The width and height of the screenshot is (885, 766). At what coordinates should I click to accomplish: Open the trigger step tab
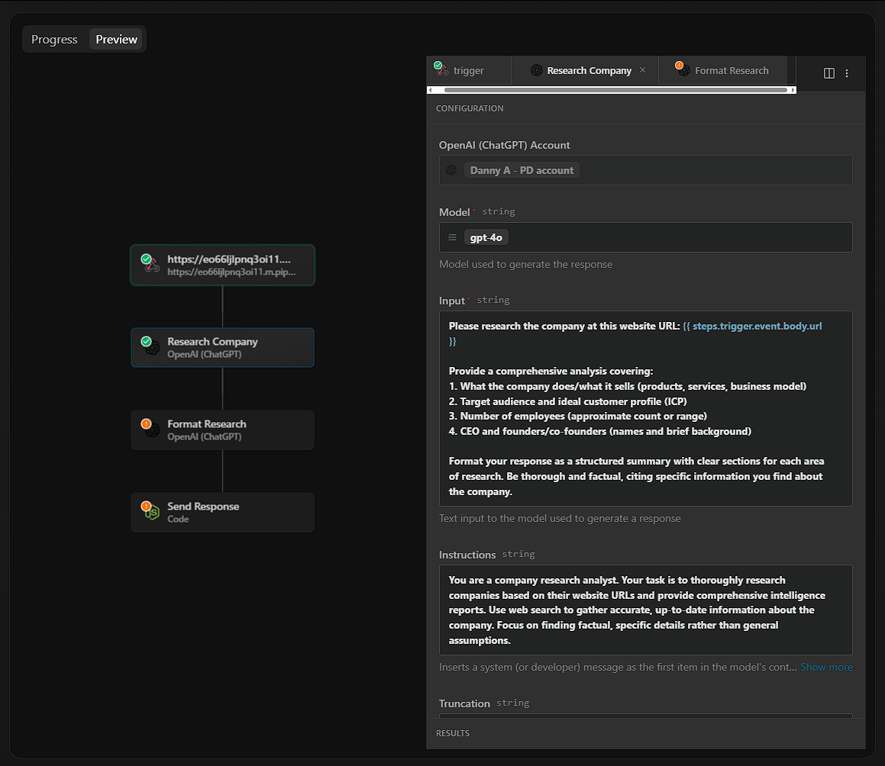pos(469,70)
